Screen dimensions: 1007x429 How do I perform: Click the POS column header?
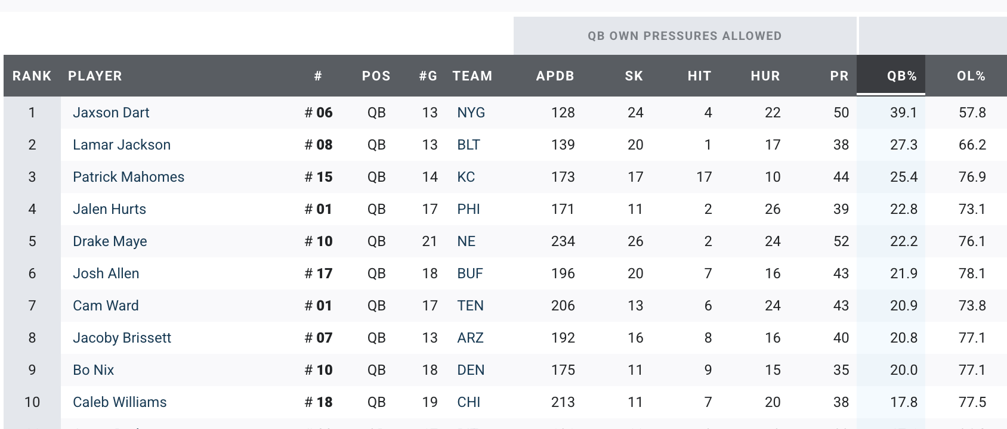point(376,76)
